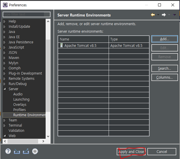Expand the Plug-in Development node
This screenshot has height=159, width=180.
tap(4, 73)
